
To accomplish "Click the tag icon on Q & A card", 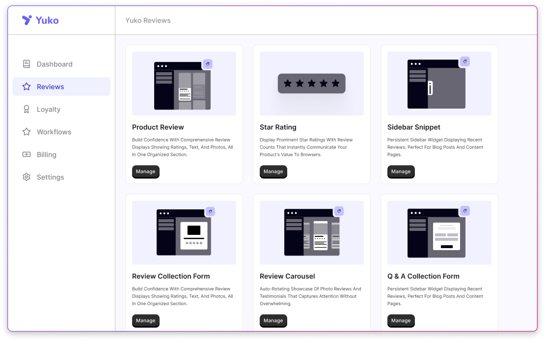I will [x=465, y=211].
